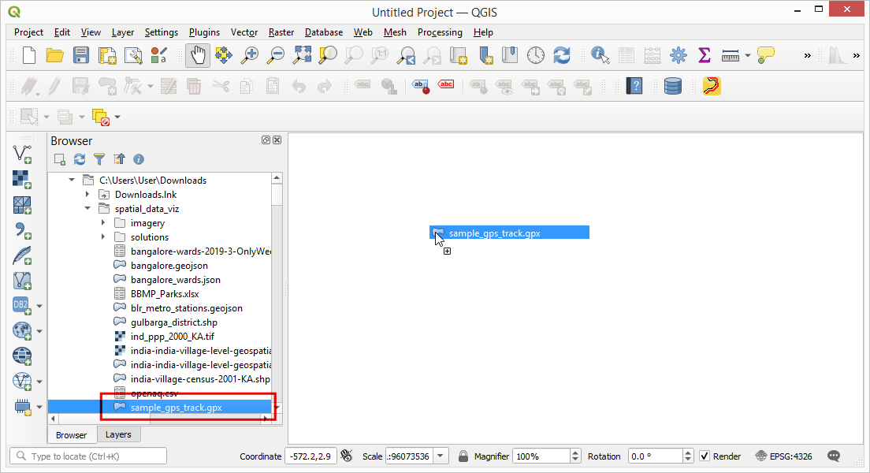Viewport: 870px width, 473px height.
Task: Decrease the Rotation value with down arrow
Action: point(688,460)
